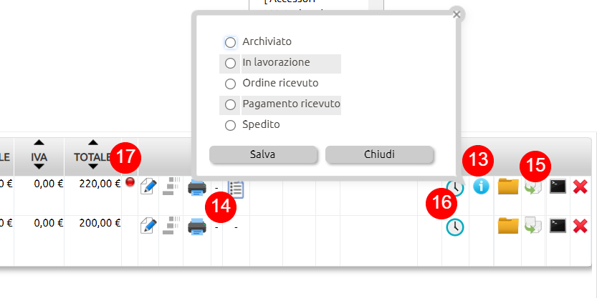Image resolution: width=597 pixels, height=298 pixels.
Task: Click the Salva button
Action: [x=263, y=154]
